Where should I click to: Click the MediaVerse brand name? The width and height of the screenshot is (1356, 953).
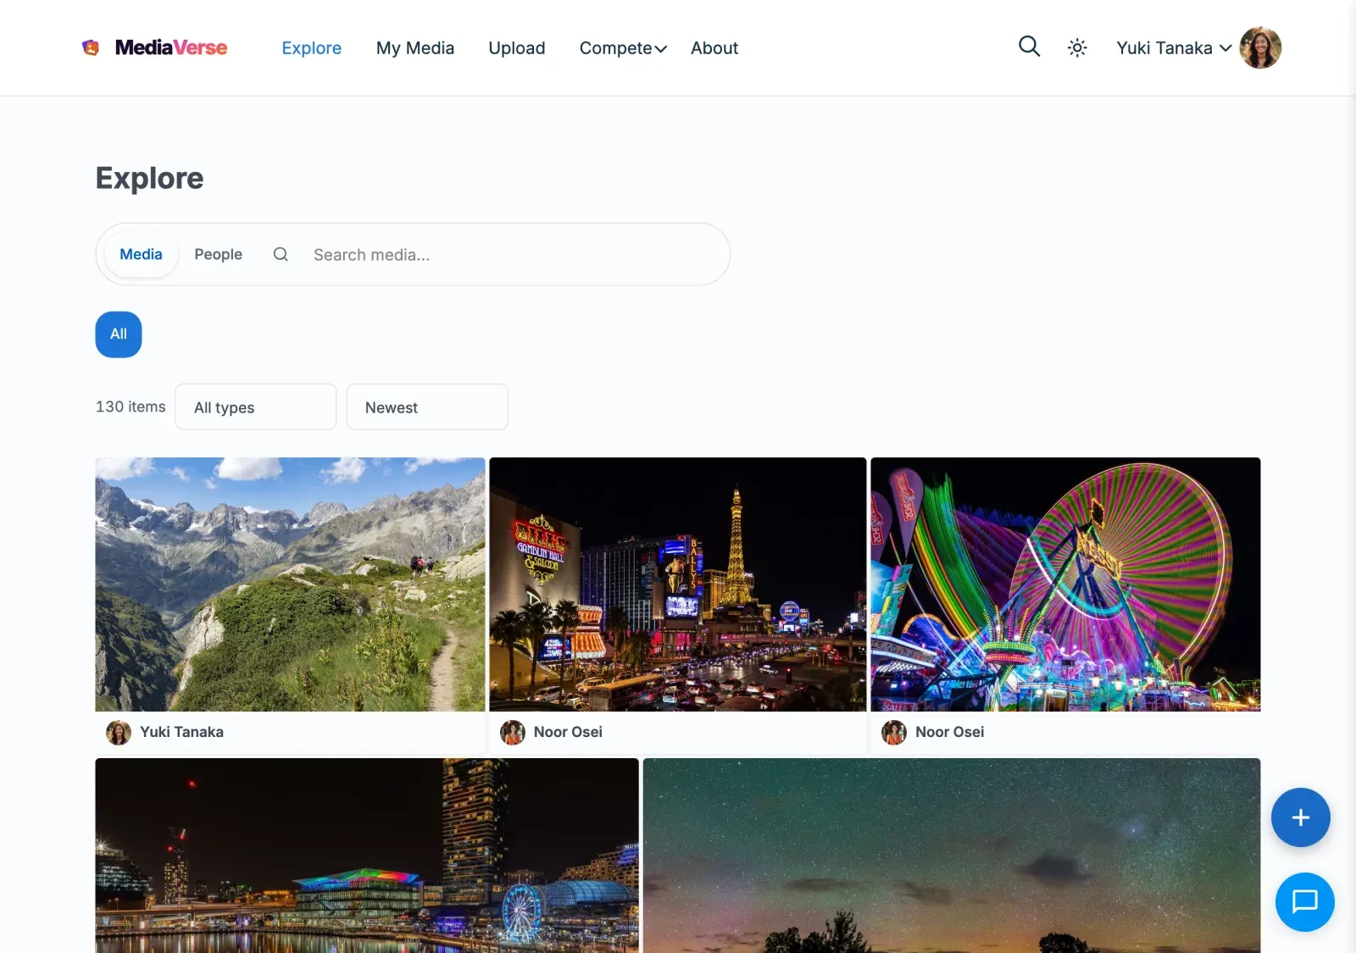pos(171,47)
